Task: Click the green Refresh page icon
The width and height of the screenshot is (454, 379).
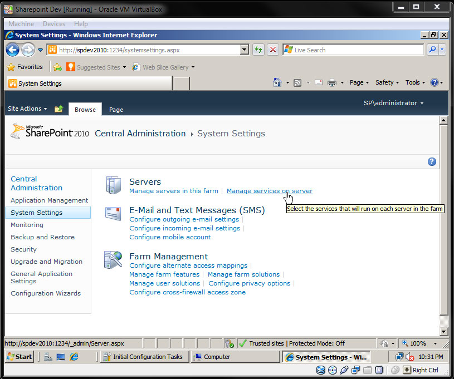Action: coord(258,50)
